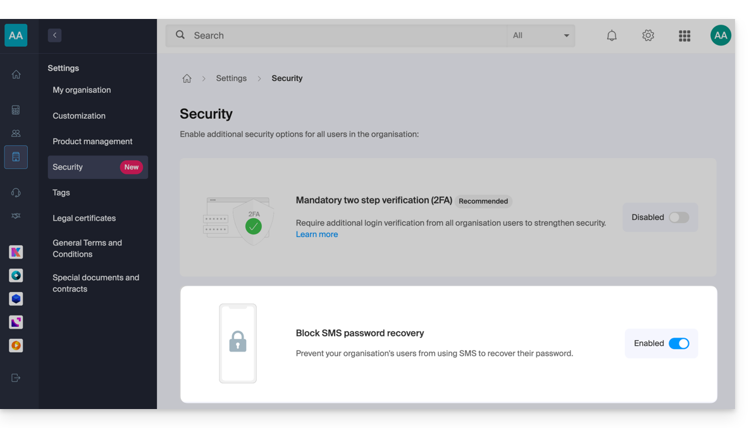Open Product management settings
The height and width of the screenshot is (428, 754).
coord(92,142)
